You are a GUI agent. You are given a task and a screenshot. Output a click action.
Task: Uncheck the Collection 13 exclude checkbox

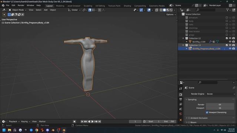point(227,45)
